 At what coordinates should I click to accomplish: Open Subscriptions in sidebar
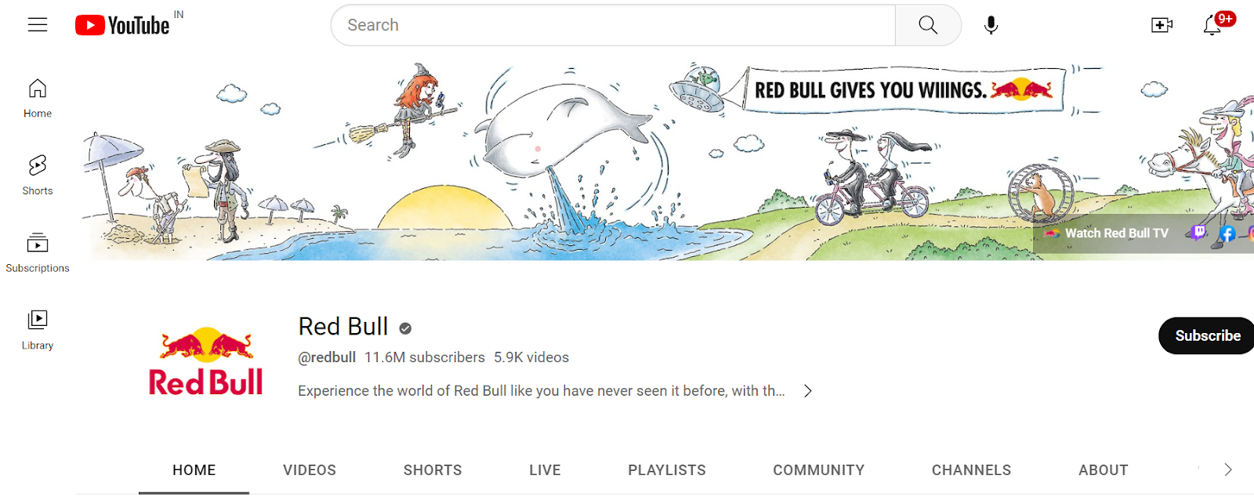click(x=38, y=252)
